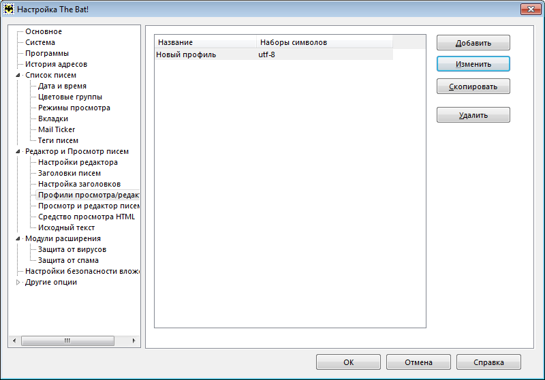545x380 pixels.
Task: Click Скопировать to duplicate profile
Action: click(x=473, y=86)
